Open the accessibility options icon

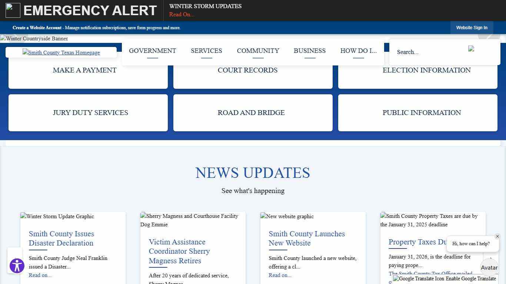click(x=16, y=266)
